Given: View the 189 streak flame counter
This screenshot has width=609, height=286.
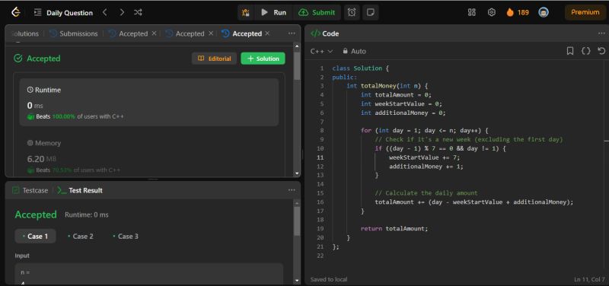Looking at the screenshot, I should tap(518, 12).
